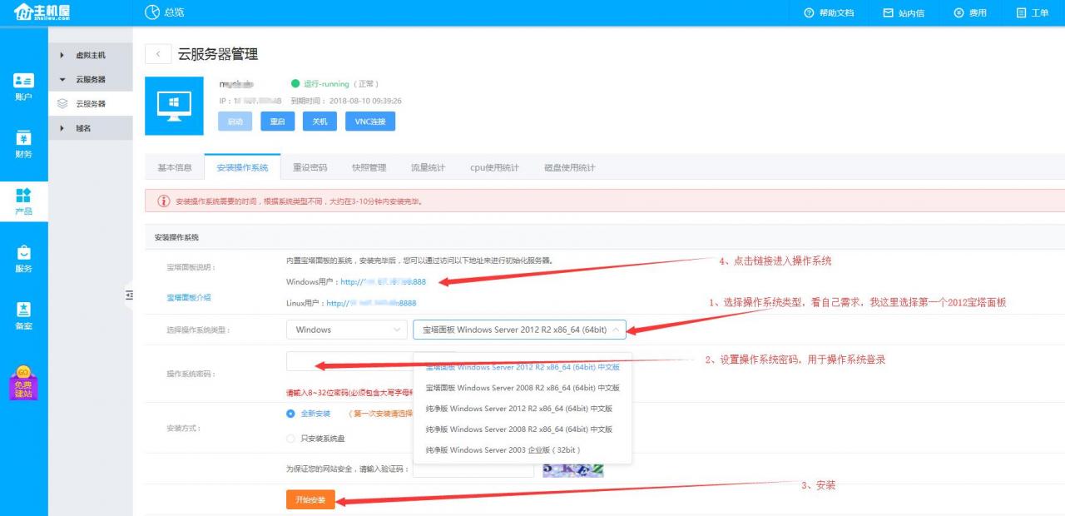The width and height of the screenshot is (1065, 516).
Task: Open the 宝塔面板介绍 link
Action: (x=189, y=297)
